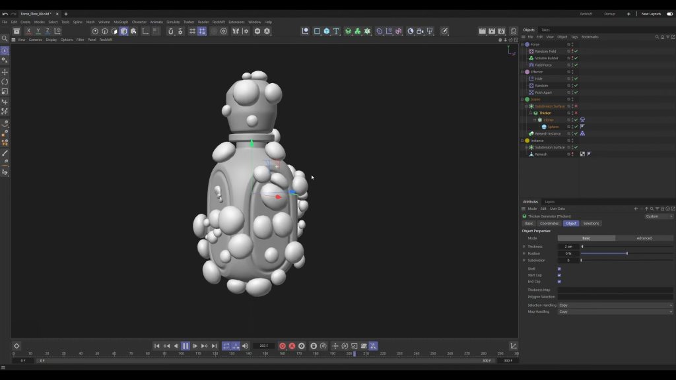Pause playback in the timeline

pos(186,346)
